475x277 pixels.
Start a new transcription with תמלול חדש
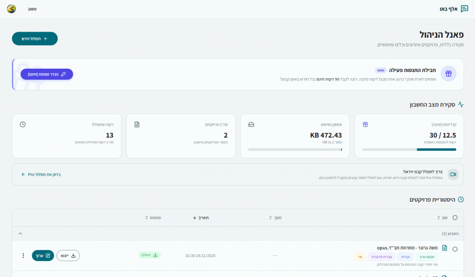pyautogui.click(x=35, y=39)
